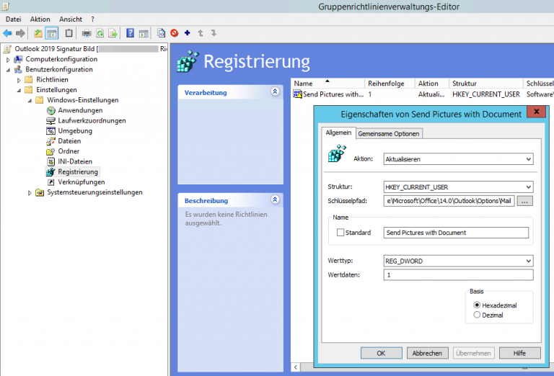Select INI-Dateien in the tree

75,161
